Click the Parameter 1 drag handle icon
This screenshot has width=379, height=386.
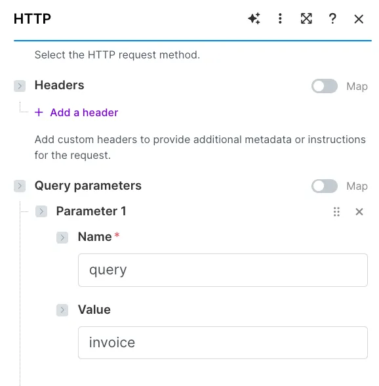pyautogui.click(x=336, y=211)
